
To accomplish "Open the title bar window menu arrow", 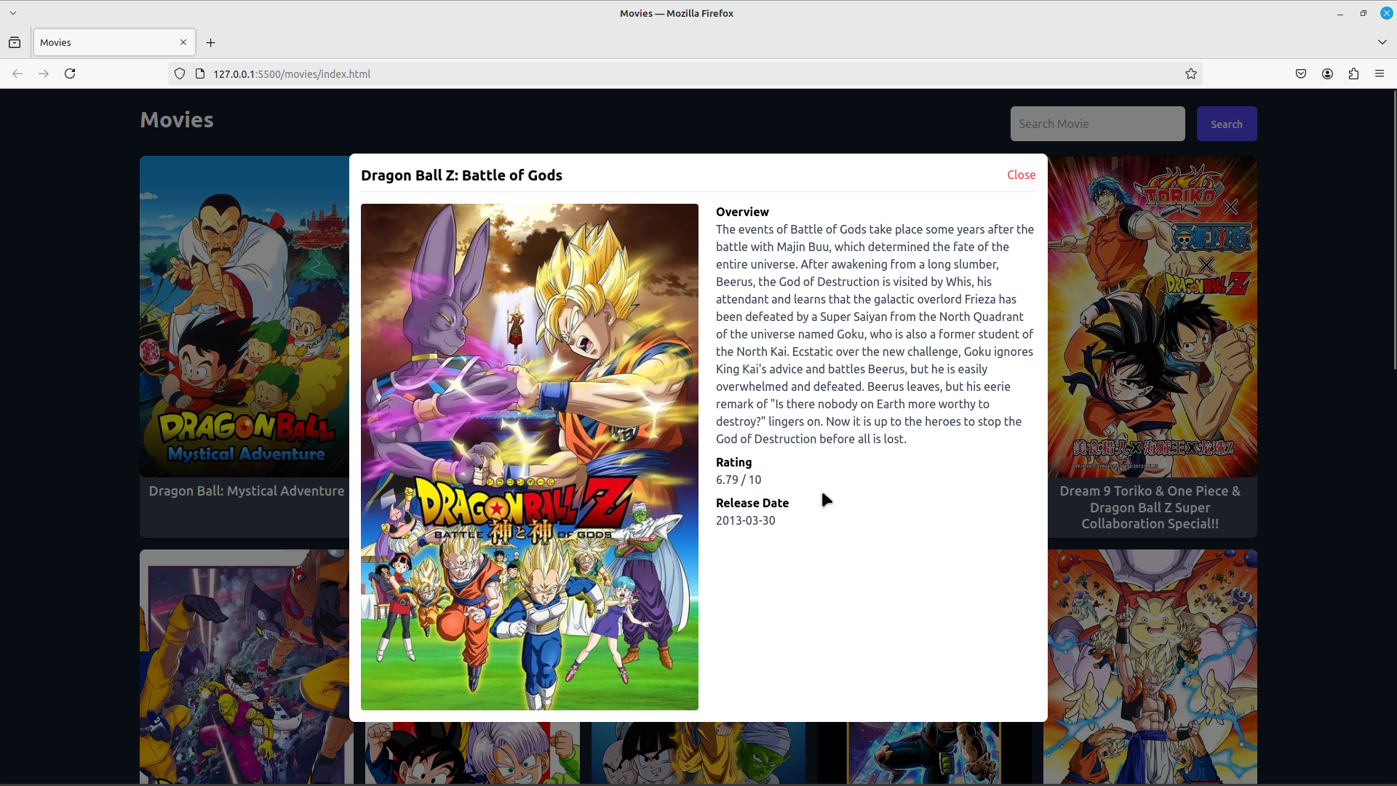I will 13,13.
